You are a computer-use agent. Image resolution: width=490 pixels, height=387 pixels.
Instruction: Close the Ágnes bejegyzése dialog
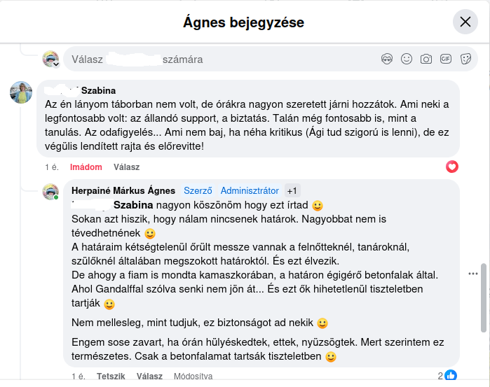coord(465,22)
